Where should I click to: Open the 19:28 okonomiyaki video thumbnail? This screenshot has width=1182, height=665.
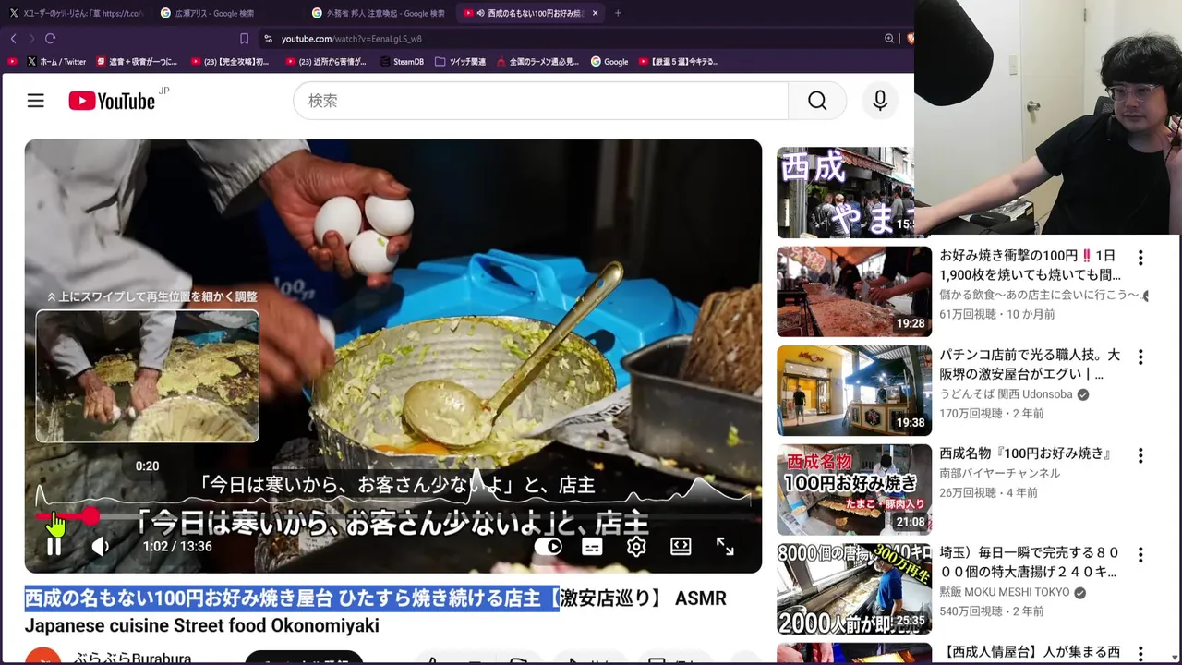click(x=854, y=291)
